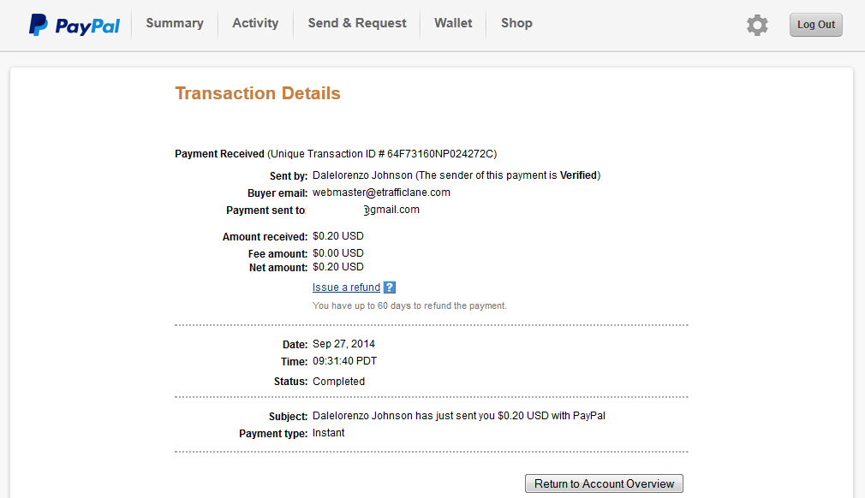The height and width of the screenshot is (498, 865).
Task: Switch to the Wallet tab
Action: pyautogui.click(x=453, y=23)
